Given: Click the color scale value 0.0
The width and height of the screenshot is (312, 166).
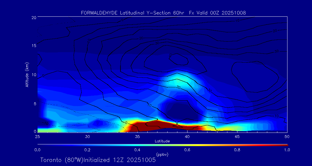Looking at the screenshot, I should coord(37,150).
